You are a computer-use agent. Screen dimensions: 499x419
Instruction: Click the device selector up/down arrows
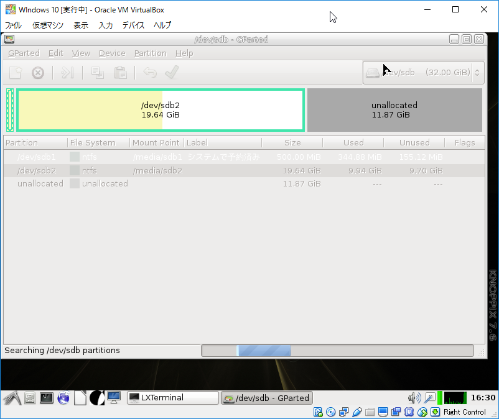point(477,73)
